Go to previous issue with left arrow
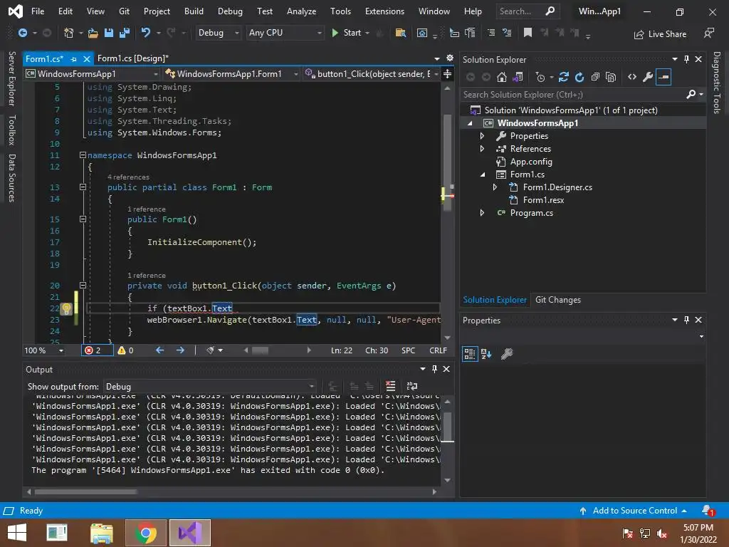Image resolution: width=729 pixels, height=547 pixels. pyautogui.click(x=160, y=350)
